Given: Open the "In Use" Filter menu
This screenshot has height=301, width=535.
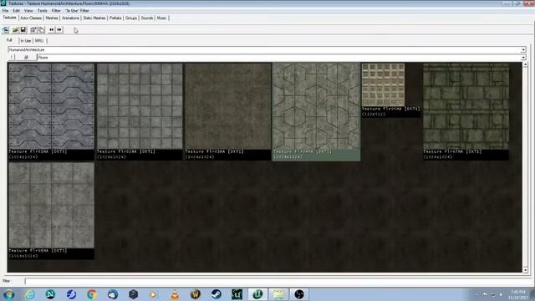Looking at the screenshot, I should tap(77, 11).
